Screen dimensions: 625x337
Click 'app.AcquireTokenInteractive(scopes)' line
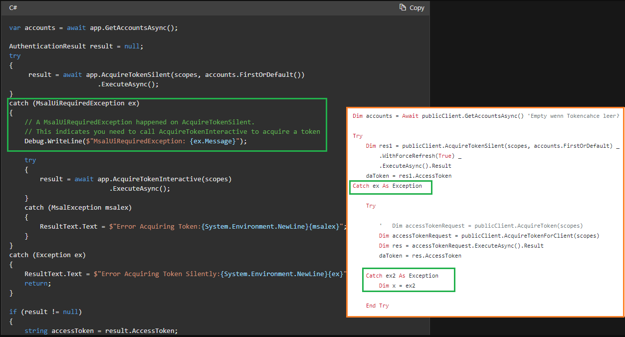pos(136,179)
